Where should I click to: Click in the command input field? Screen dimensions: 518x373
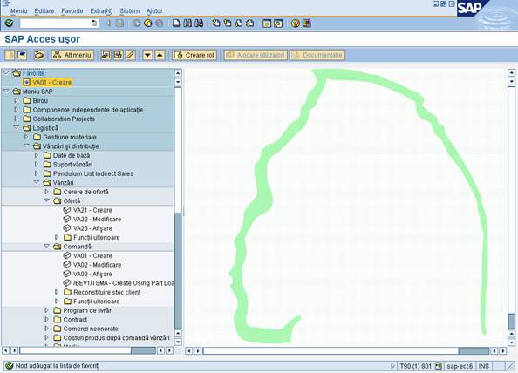56,24
